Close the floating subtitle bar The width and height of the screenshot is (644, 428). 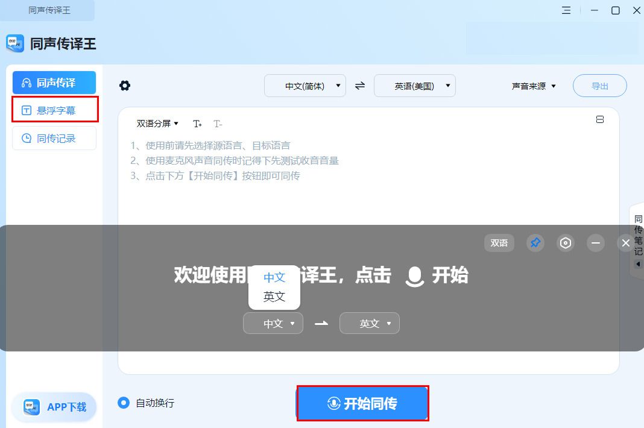625,243
